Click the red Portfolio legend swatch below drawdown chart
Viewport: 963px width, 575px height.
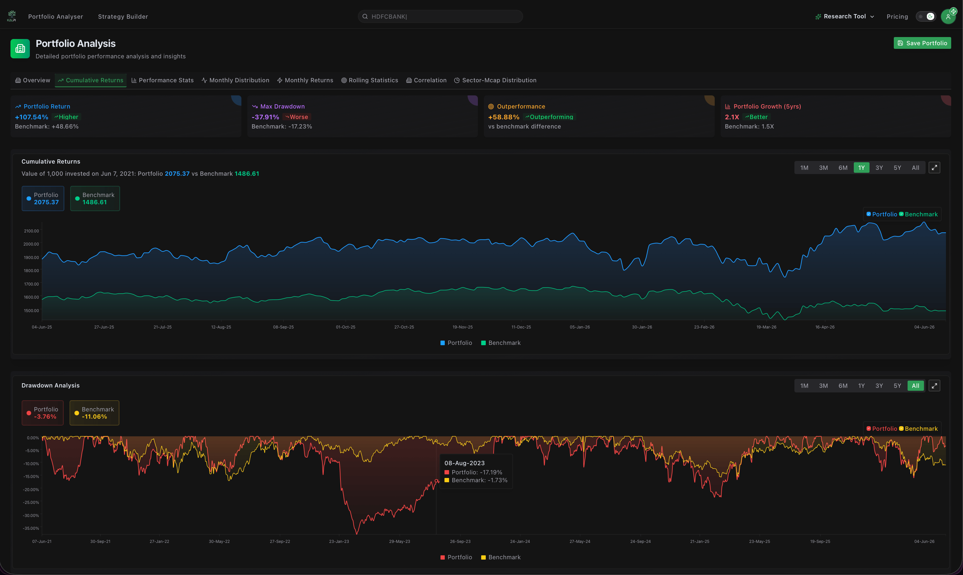[x=442, y=557]
